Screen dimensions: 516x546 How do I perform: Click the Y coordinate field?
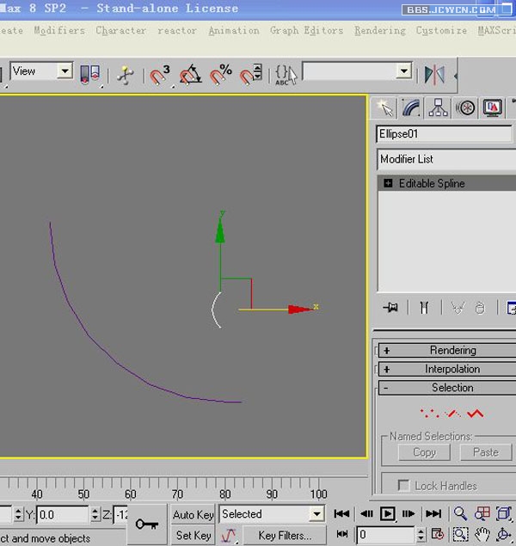63,514
